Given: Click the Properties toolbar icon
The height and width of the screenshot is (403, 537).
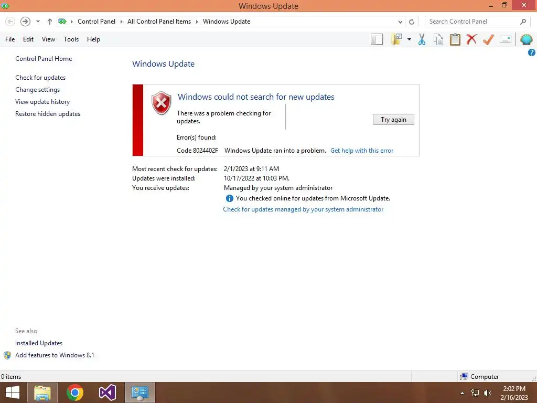Looking at the screenshot, I should (506, 39).
